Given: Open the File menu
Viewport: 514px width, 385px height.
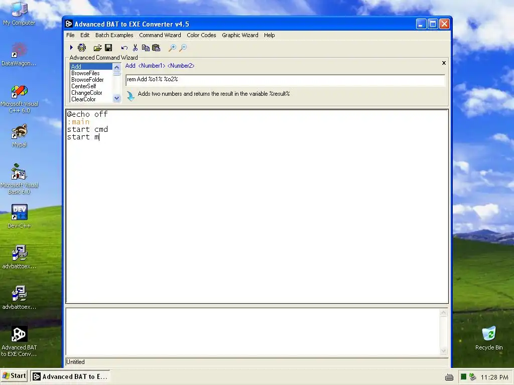Looking at the screenshot, I should coord(70,35).
